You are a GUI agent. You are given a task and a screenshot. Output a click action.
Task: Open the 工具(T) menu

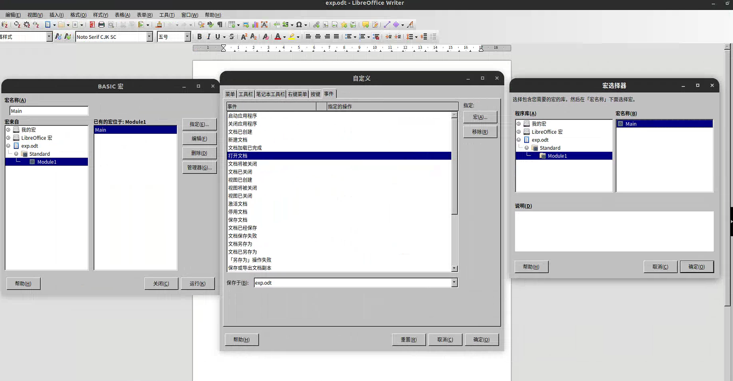(167, 15)
